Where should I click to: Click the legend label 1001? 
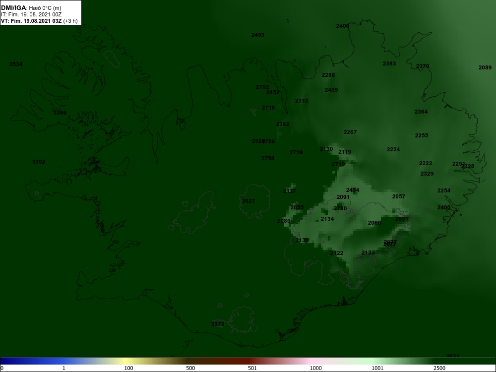tap(377, 368)
